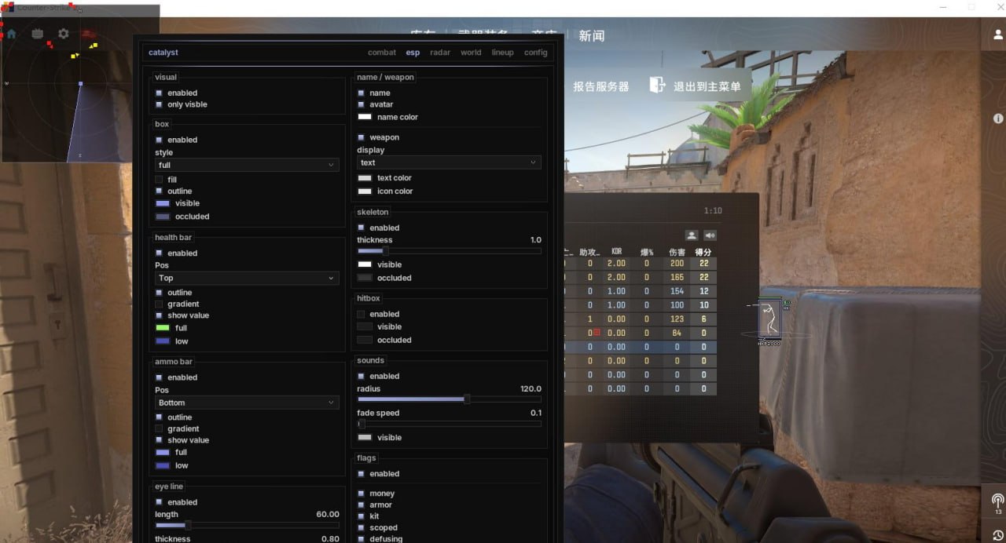Open the settings gear icon
This screenshot has height=543, width=1006.
click(x=64, y=34)
